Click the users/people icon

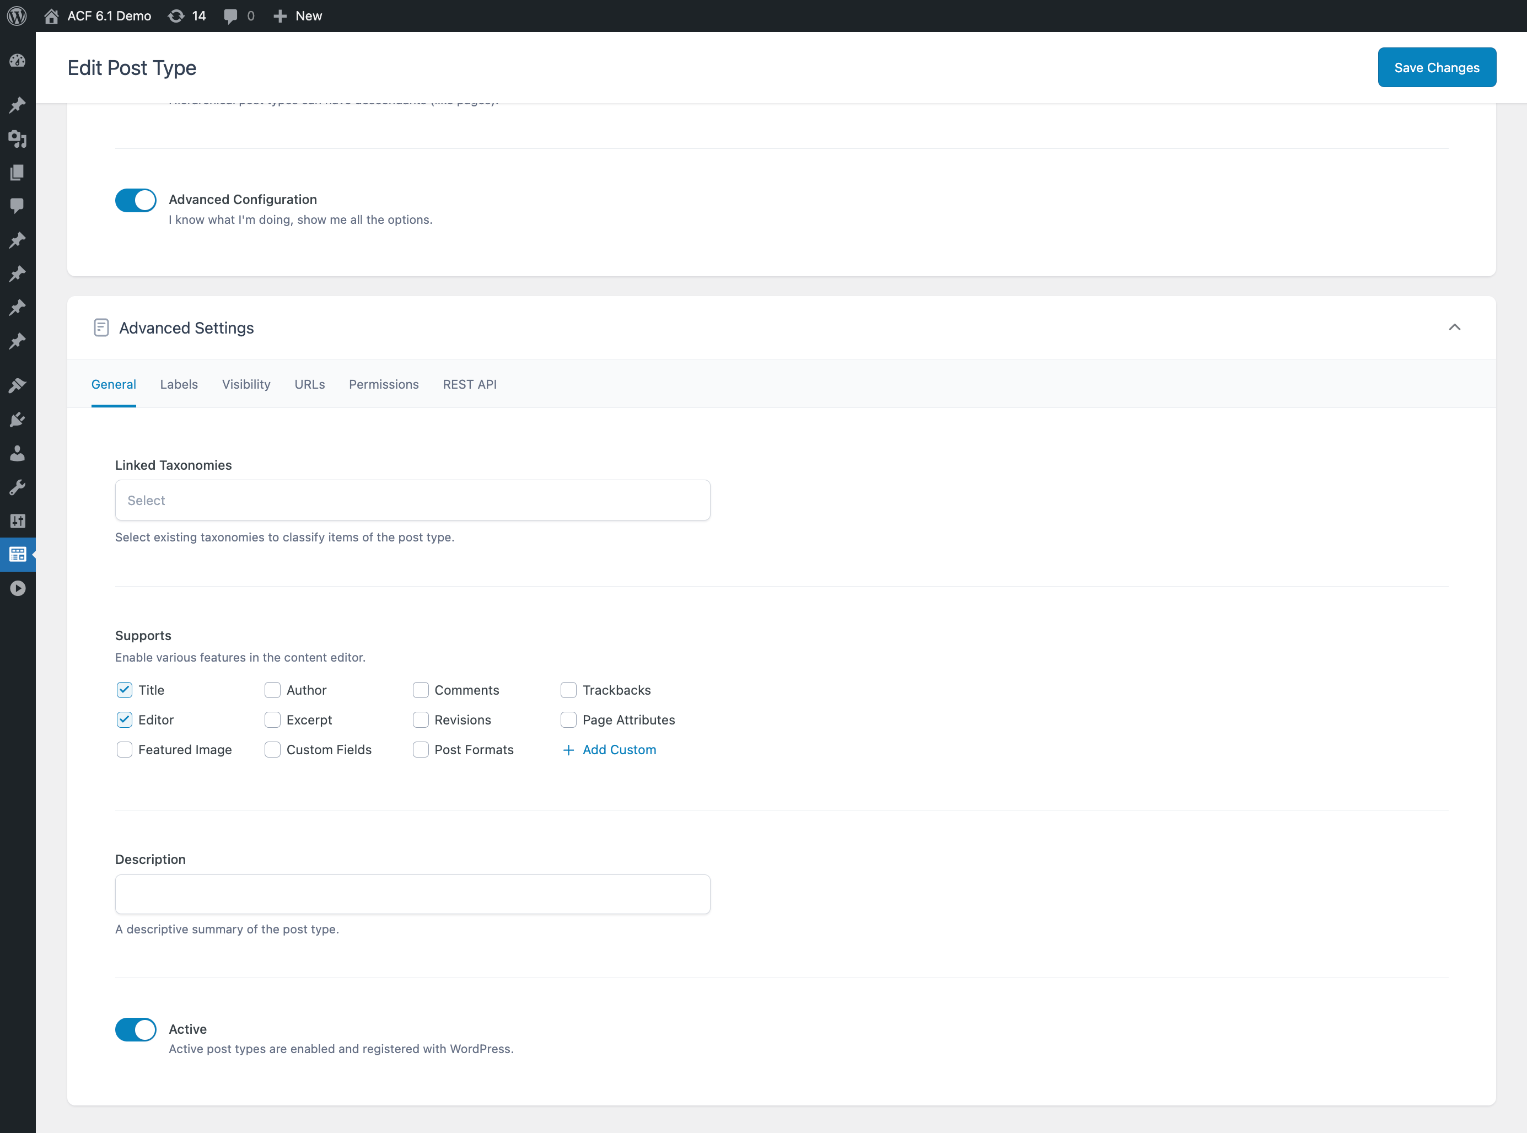[x=17, y=452]
